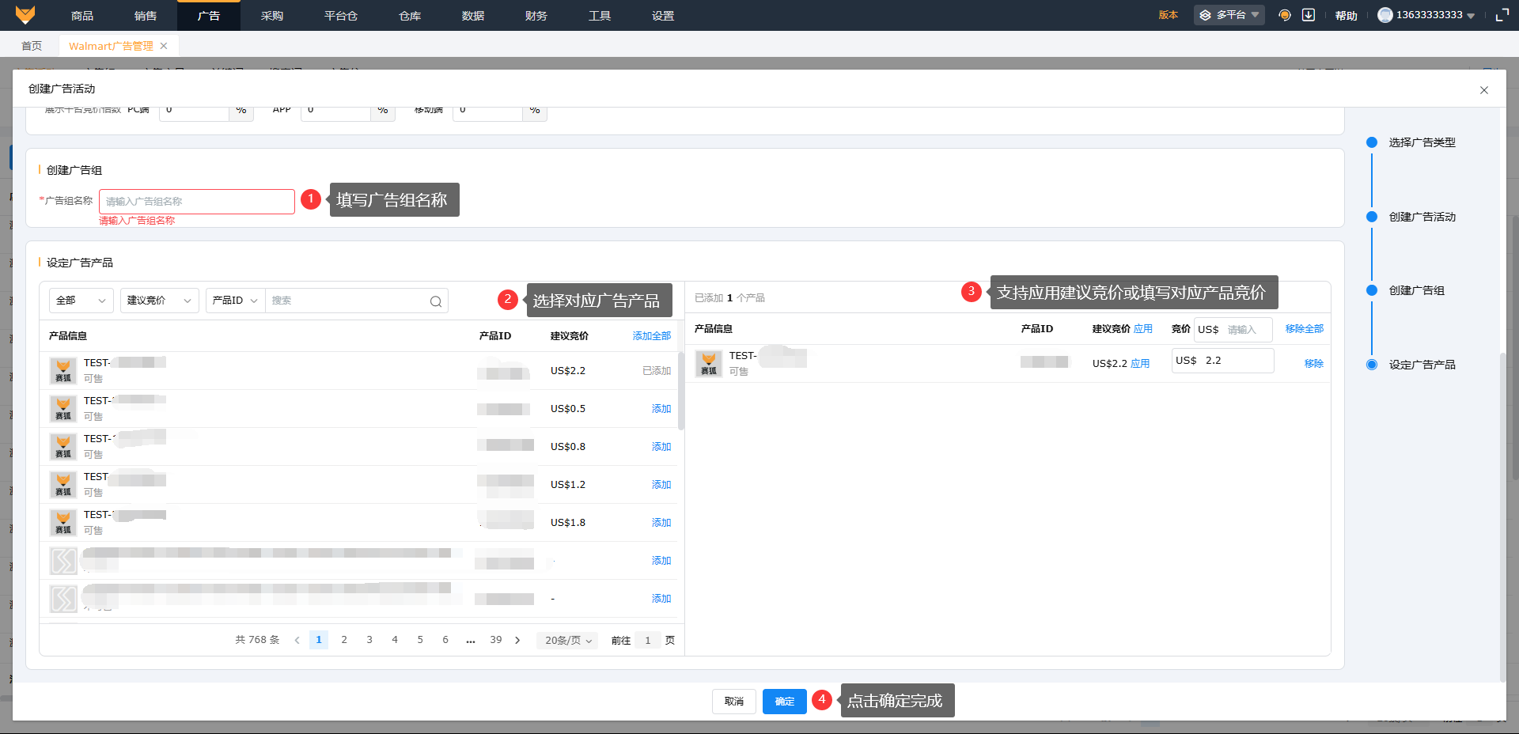Open the 建议竞价 dropdown
The height and width of the screenshot is (734, 1519).
tap(160, 301)
